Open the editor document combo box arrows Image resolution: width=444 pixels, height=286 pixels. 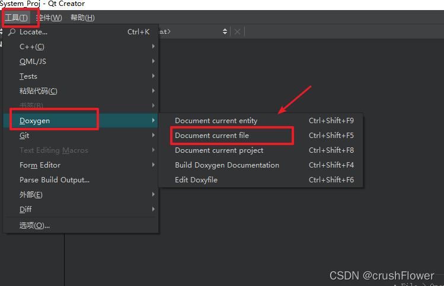pos(225,31)
